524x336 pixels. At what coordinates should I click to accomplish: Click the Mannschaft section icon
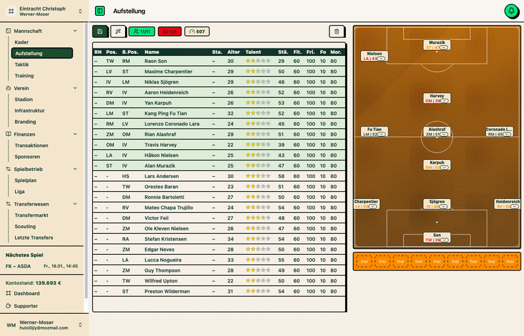point(9,31)
